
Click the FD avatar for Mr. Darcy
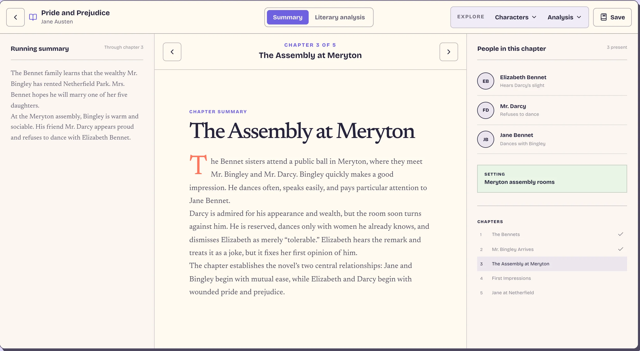(486, 110)
